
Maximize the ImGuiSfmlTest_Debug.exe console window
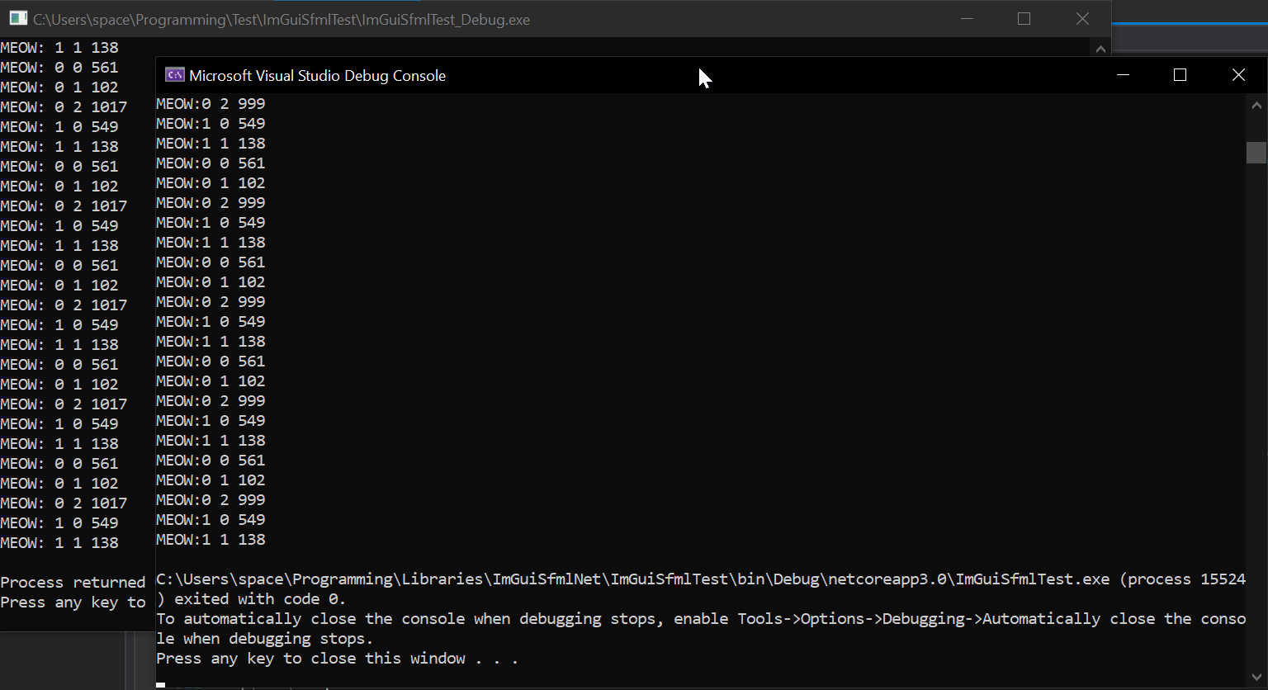pos(1024,18)
